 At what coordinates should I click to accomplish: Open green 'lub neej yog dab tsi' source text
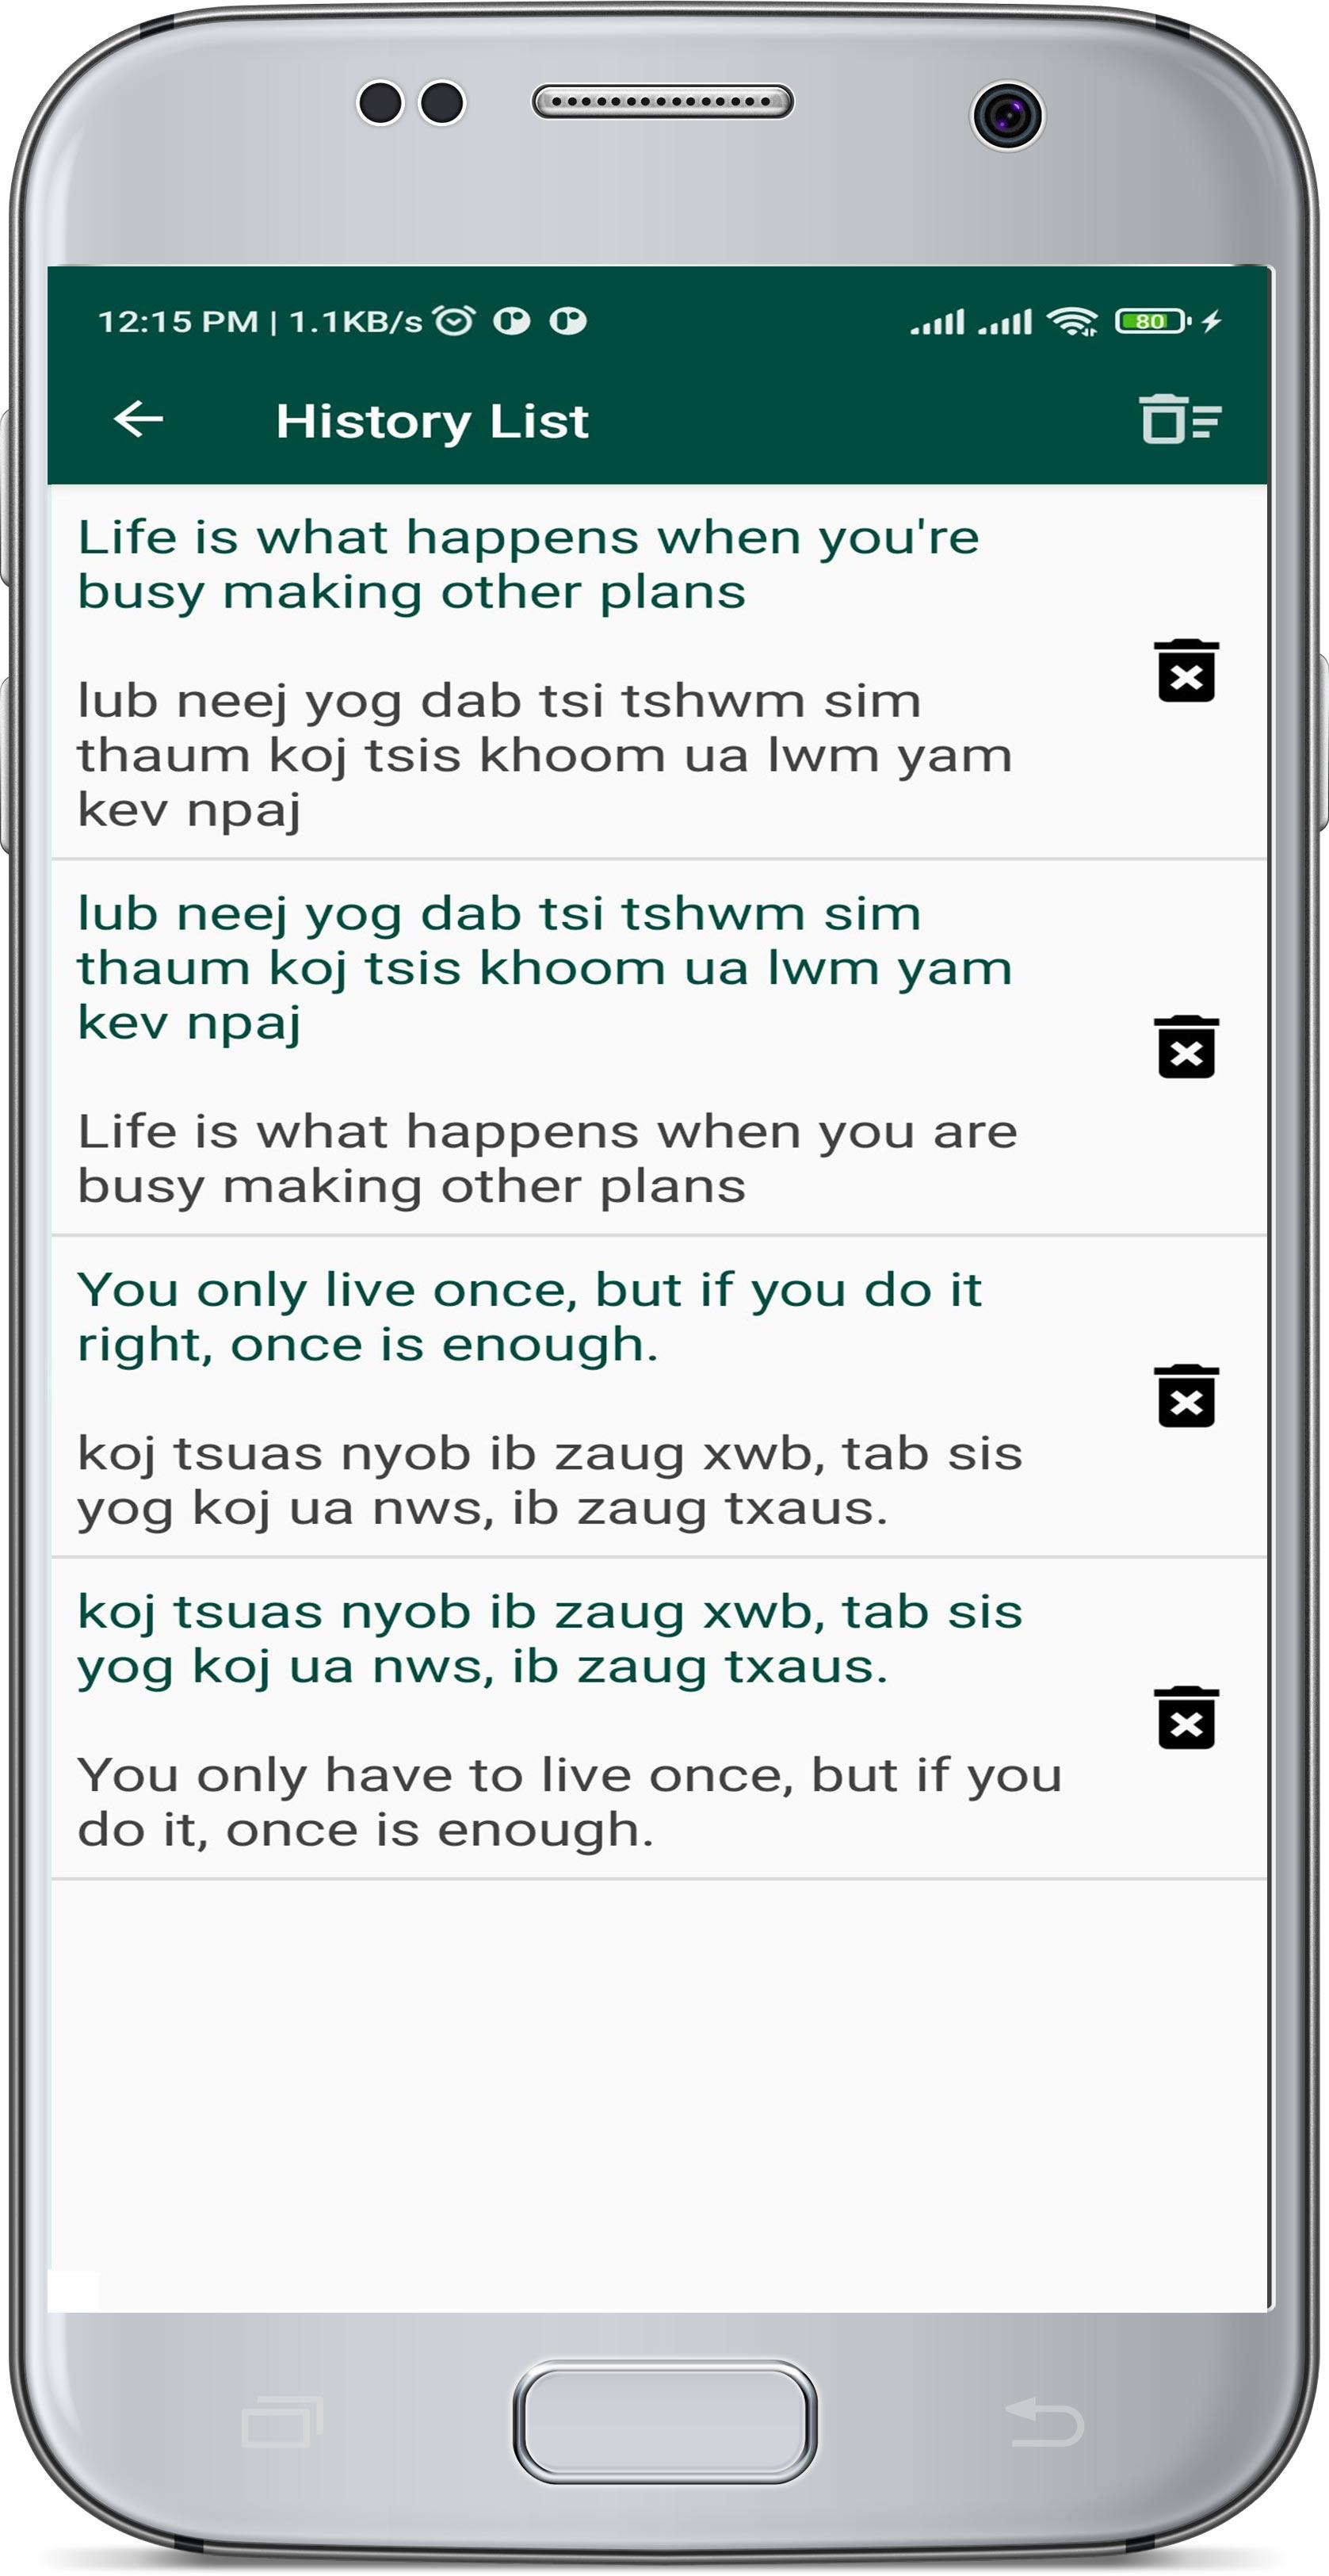coord(544,968)
